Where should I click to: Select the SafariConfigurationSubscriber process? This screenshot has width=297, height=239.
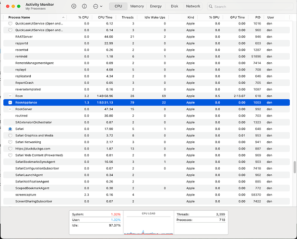pyautogui.click(x=146, y=168)
